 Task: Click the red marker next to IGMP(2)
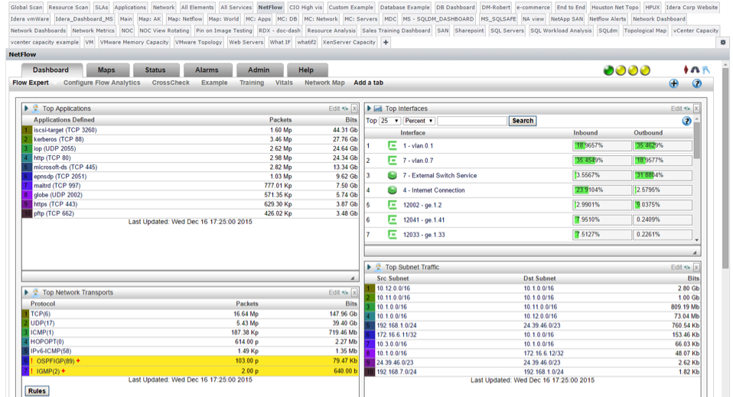point(63,371)
